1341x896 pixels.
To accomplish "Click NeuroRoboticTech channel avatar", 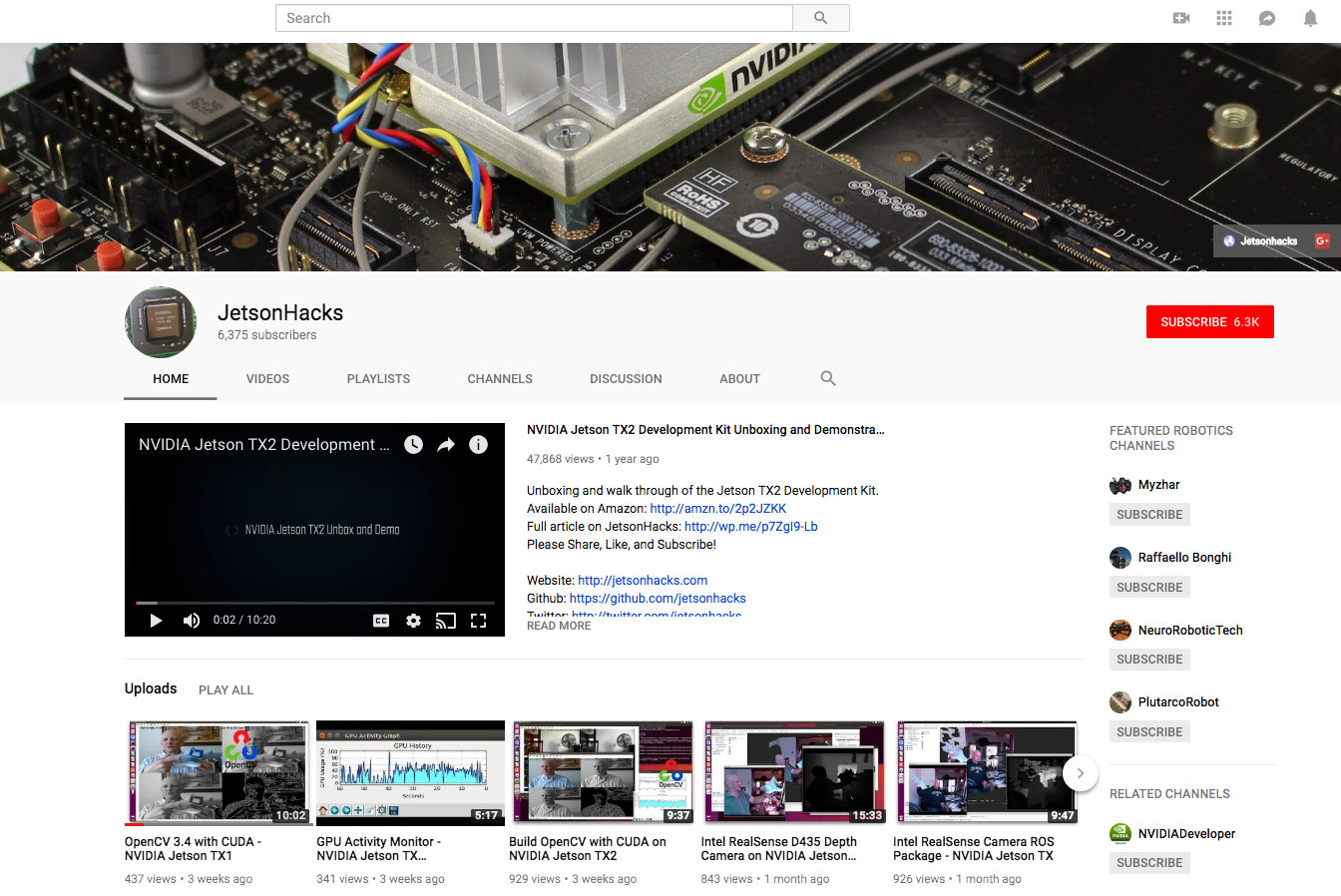I will tap(1120, 630).
